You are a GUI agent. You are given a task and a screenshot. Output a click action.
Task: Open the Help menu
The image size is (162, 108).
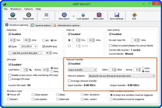38,9
